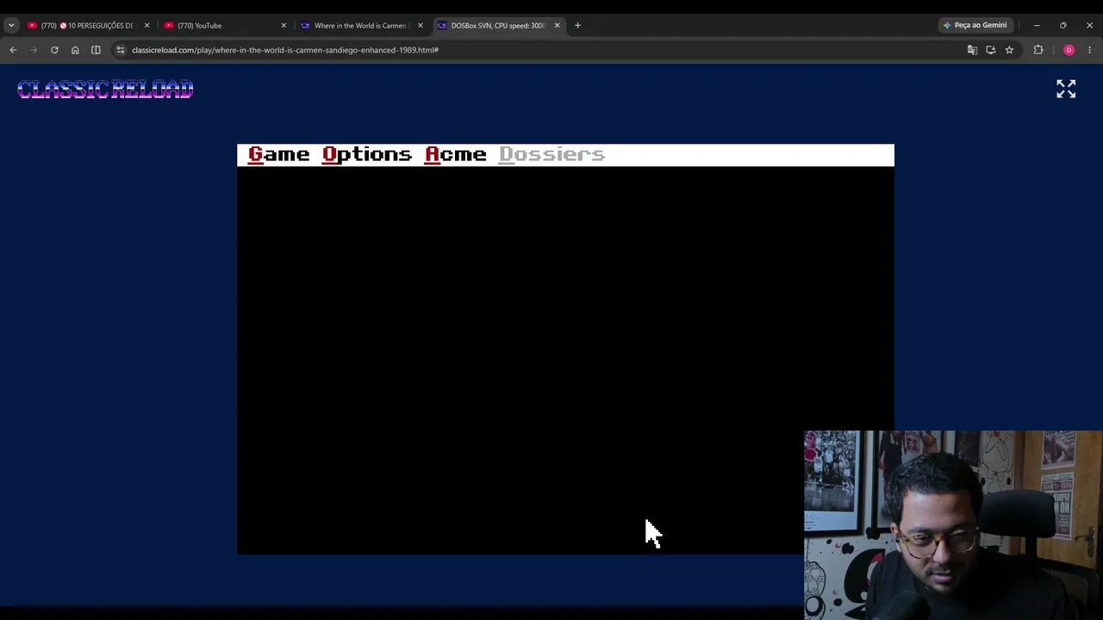Close the DOSBox SVN tab

coord(557,26)
